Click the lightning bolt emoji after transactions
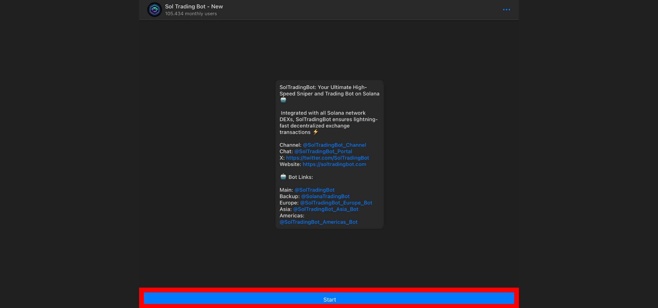The height and width of the screenshot is (308, 658). click(315, 132)
